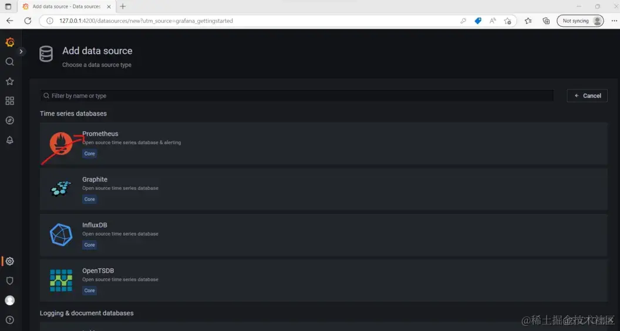This screenshot has width=620, height=331.
Task: Open the user profile avatar in the sidebar
Action: (10, 300)
